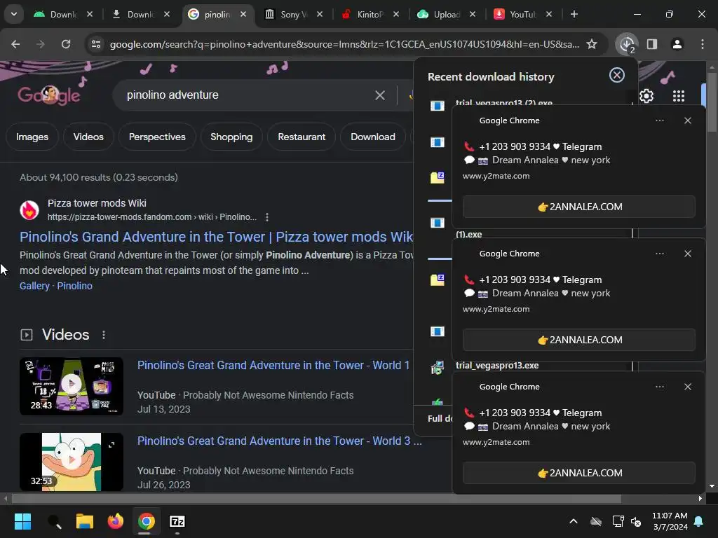The width and height of the screenshot is (718, 538).
Task: Open Videos section options menu
Action: click(x=104, y=335)
